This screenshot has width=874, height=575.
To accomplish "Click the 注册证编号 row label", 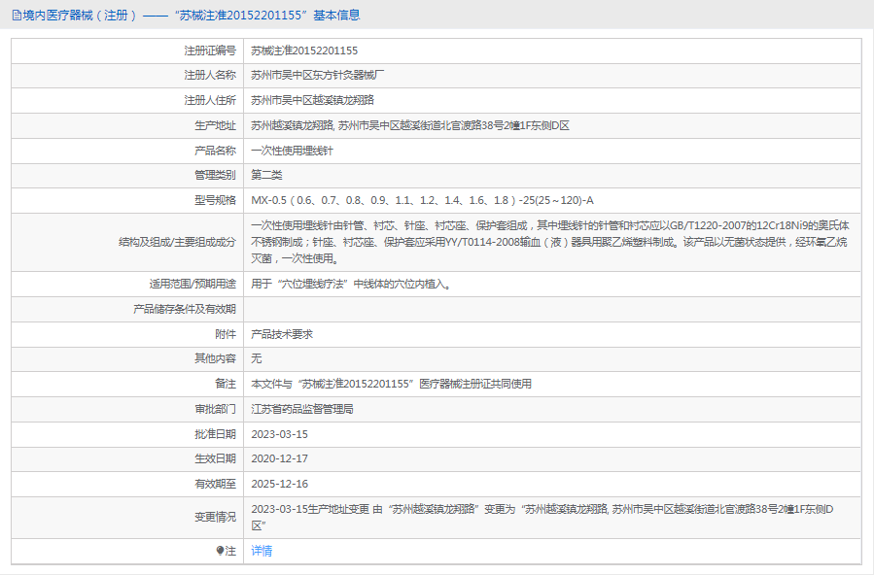I will tap(210, 51).
